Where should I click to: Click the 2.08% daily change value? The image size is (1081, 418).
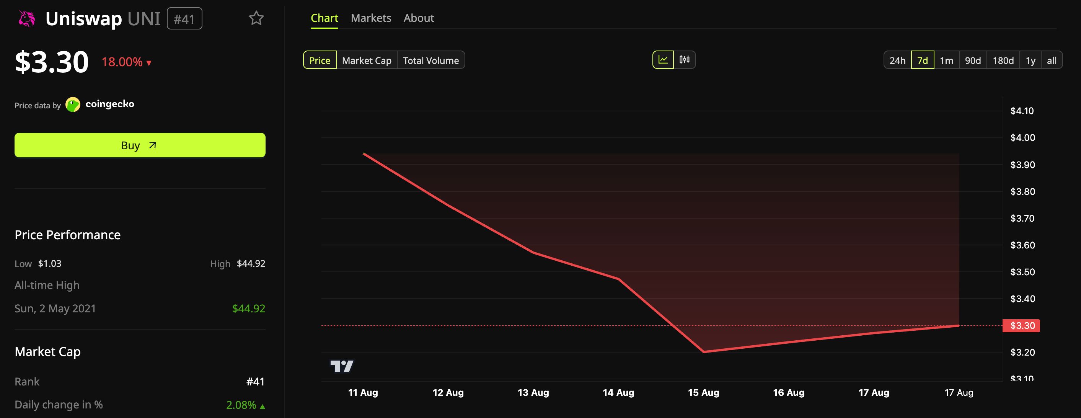241,405
